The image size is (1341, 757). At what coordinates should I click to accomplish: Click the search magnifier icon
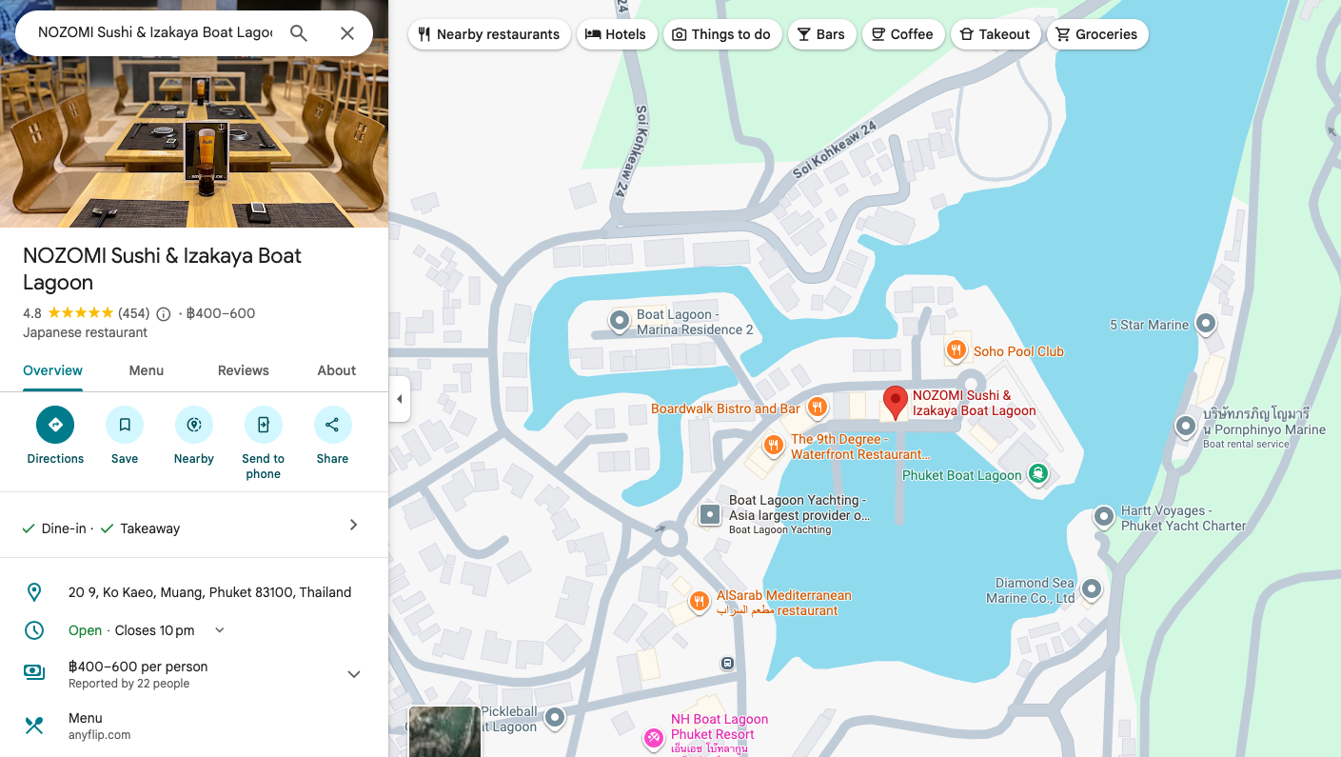[299, 33]
